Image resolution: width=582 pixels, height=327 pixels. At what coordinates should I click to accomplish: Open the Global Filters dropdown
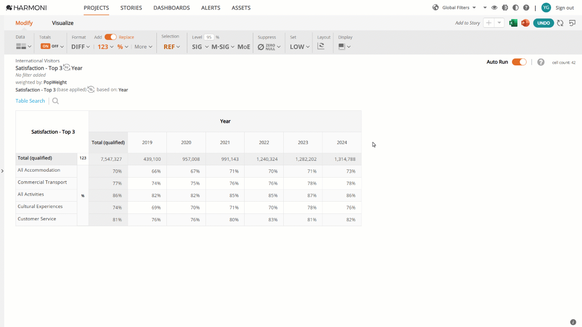(x=459, y=8)
